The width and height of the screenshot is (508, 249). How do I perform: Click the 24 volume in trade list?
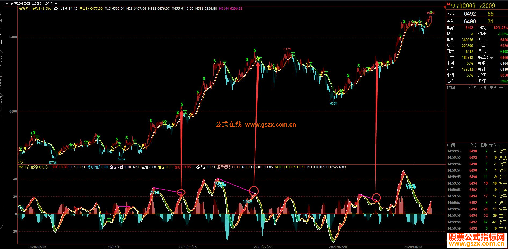tap(485, 209)
